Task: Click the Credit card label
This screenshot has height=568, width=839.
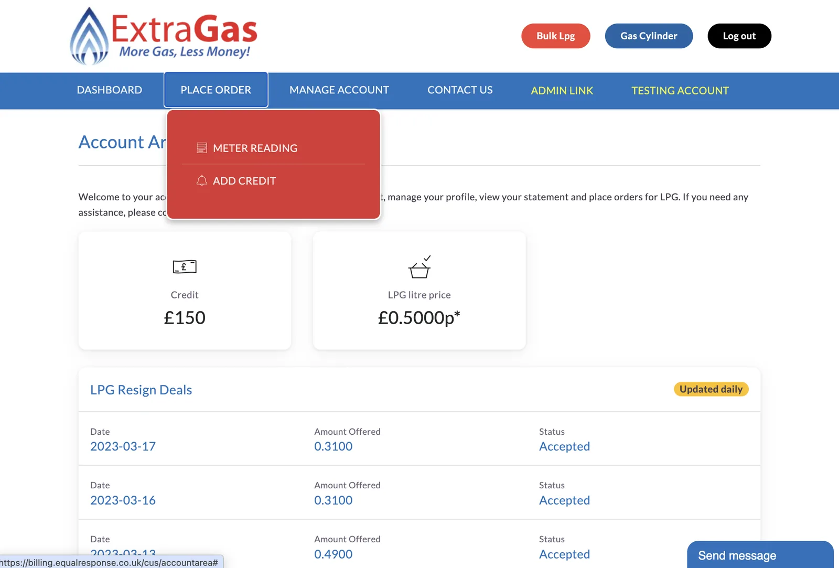Action: tap(185, 295)
